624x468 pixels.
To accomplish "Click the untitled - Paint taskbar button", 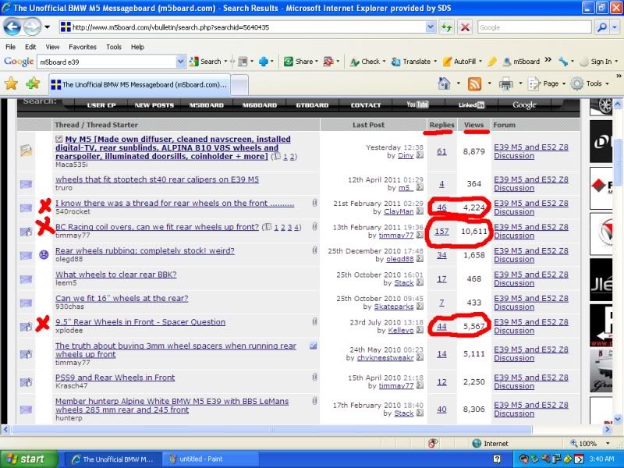I will (209, 459).
